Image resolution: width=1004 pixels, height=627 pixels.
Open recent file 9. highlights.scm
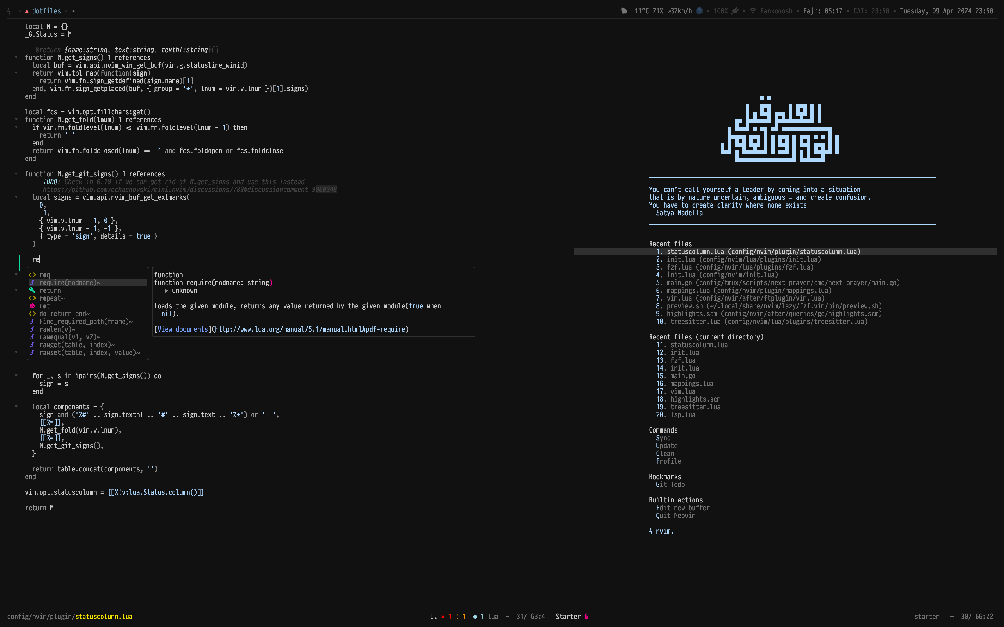[769, 314]
